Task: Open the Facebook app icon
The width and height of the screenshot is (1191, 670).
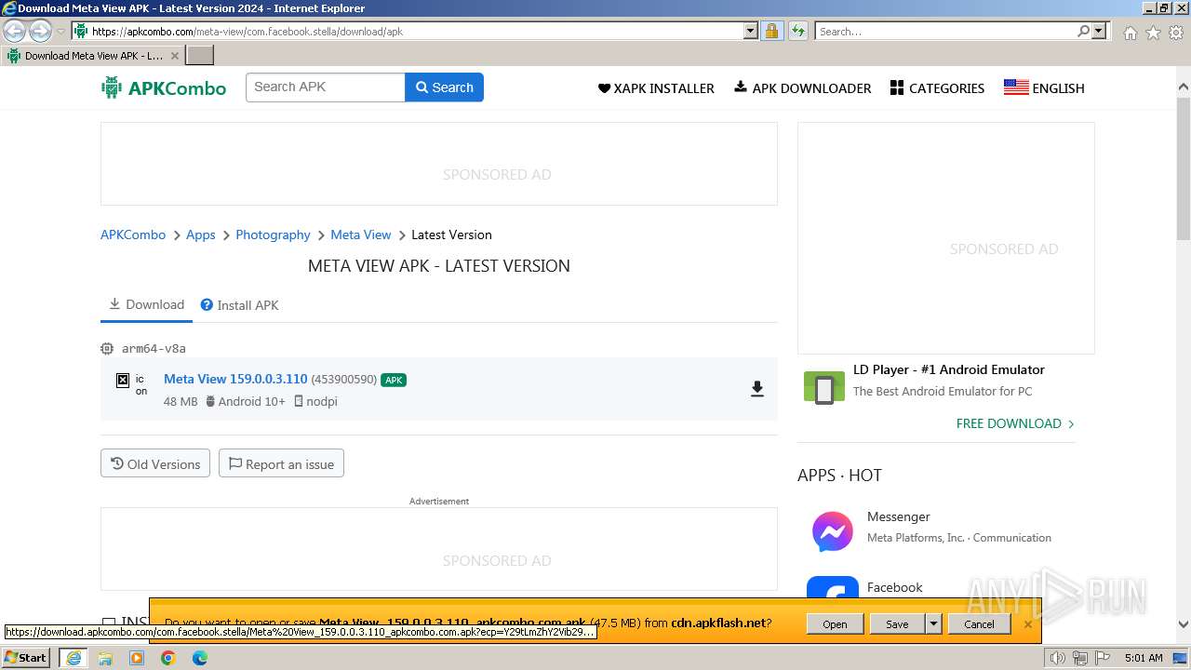Action: [832, 588]
